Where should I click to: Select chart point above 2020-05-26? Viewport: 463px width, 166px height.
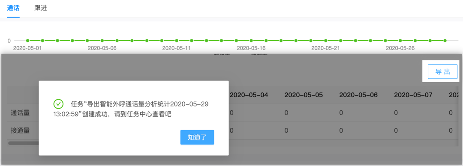point(400,40)
